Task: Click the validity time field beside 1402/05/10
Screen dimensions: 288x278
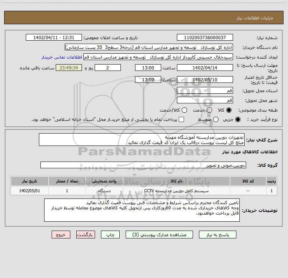Action: point(148,79)
